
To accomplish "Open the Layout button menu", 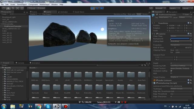I will click(187, 8).
